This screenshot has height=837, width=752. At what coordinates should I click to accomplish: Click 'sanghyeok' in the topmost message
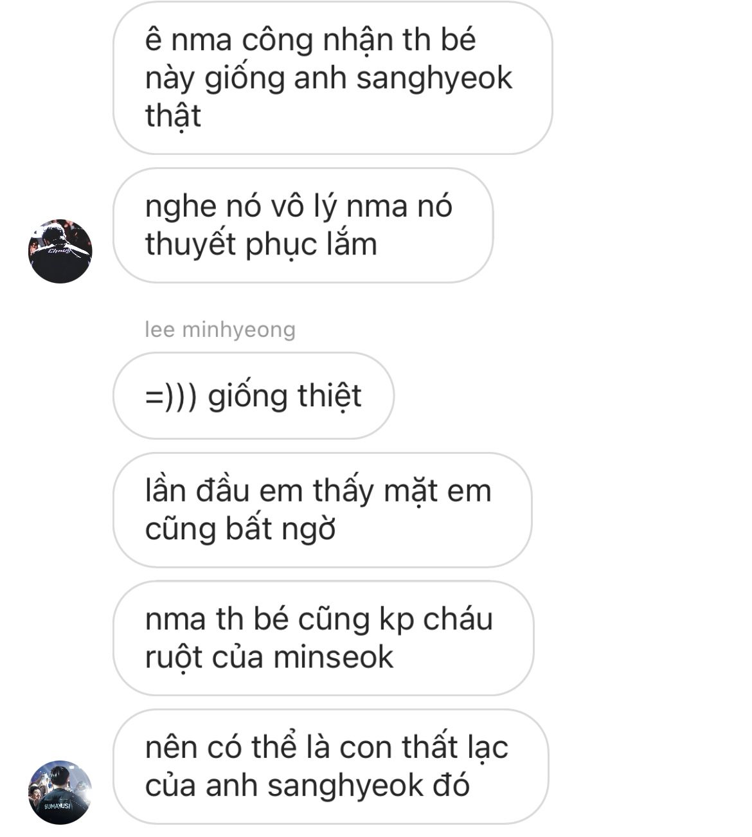click(434, 78)
